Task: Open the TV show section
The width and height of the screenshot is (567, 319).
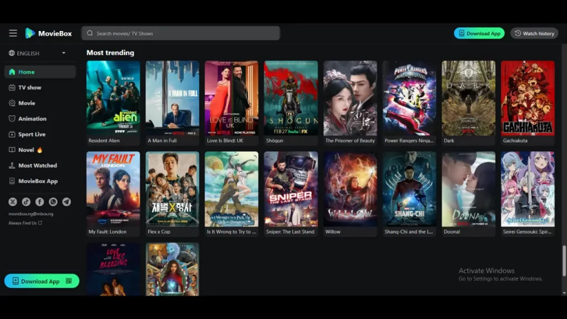Action: click(x=40, y=88)
